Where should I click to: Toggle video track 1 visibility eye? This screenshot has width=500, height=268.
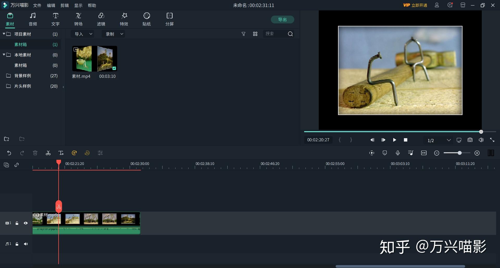point(26,223)
